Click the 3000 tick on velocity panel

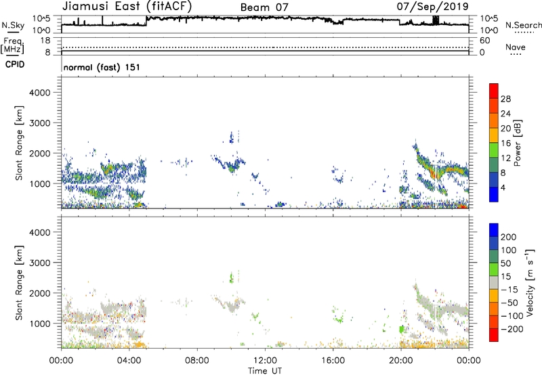tap(40, 263)
